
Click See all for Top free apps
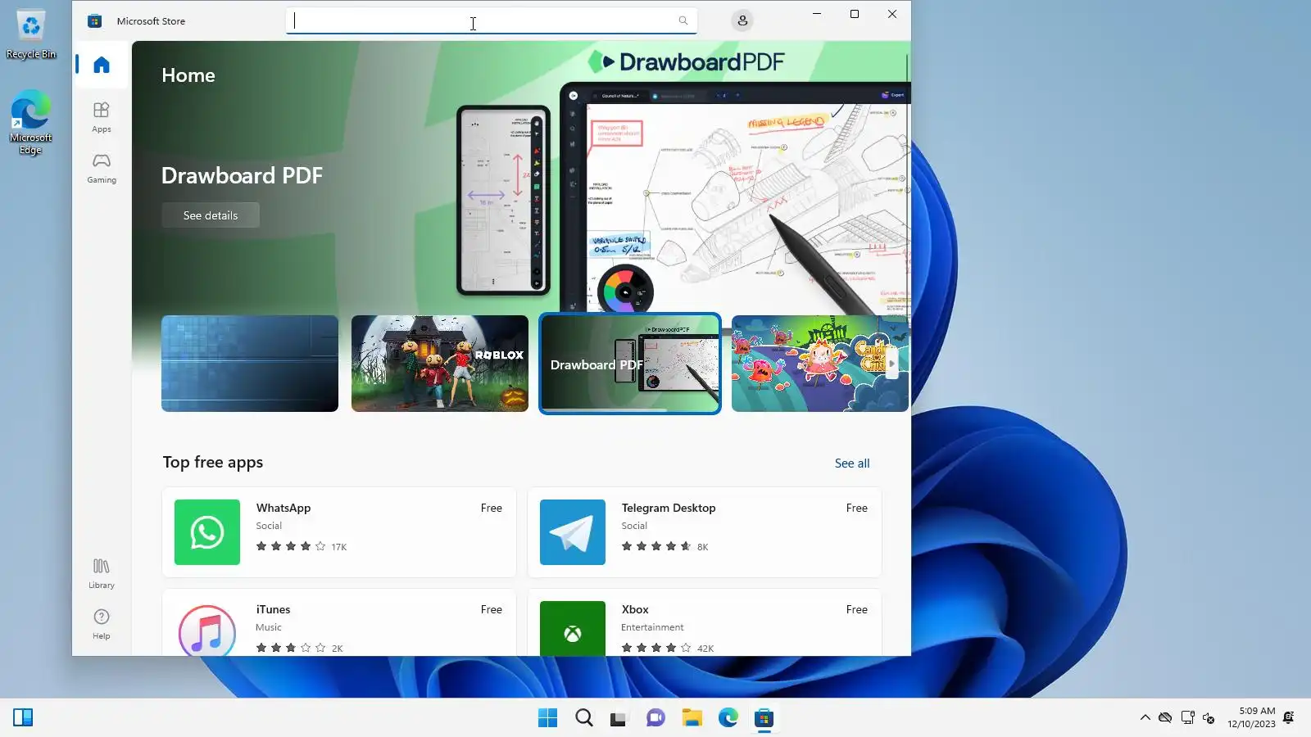click(x=852, y=463)
